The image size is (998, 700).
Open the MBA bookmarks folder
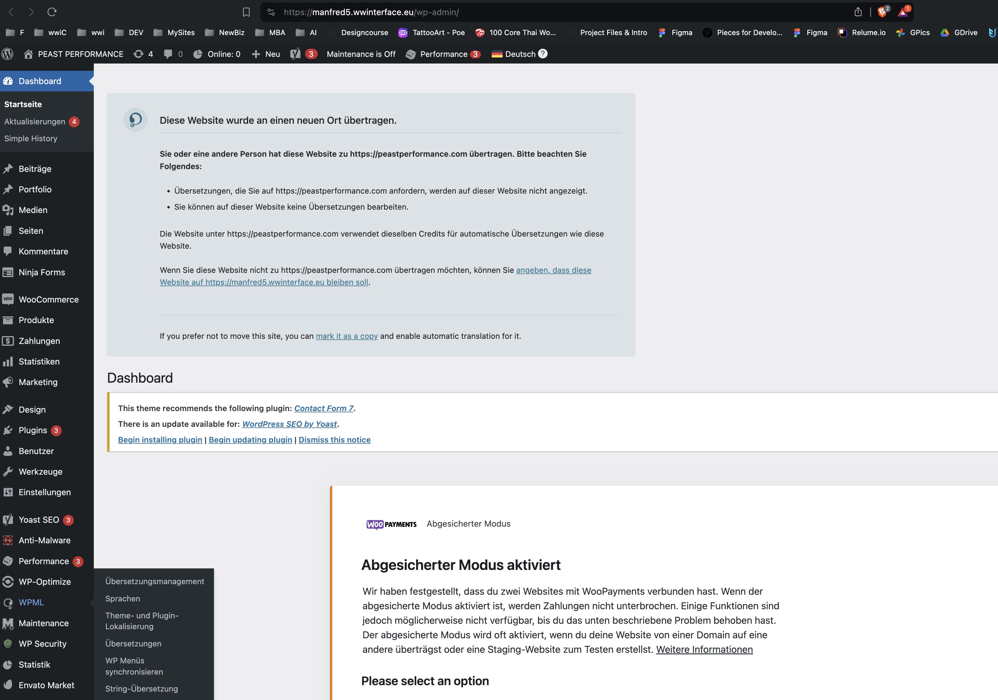[270, 33]
